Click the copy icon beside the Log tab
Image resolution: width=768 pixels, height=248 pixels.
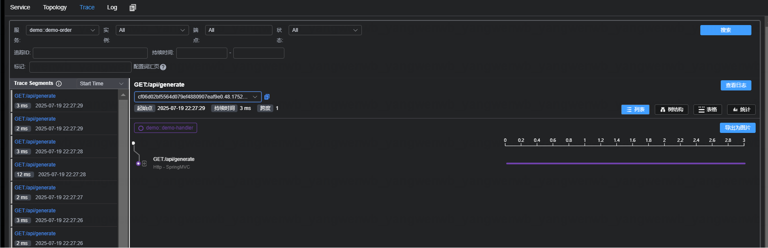(133, 8)
